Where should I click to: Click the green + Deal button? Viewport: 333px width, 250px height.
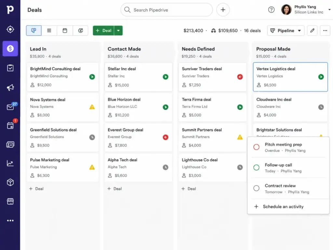pos(103,31)
